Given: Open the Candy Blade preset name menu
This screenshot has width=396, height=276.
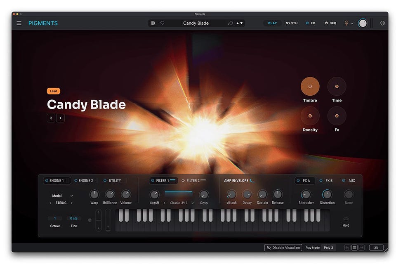Looking at the screenshot, I should (x=196, y=23).
